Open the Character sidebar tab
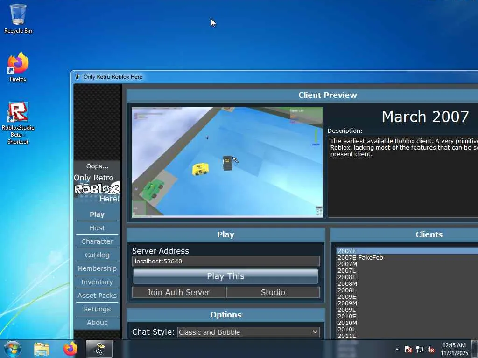Screen dimensions: 478x358 [97, 241]
